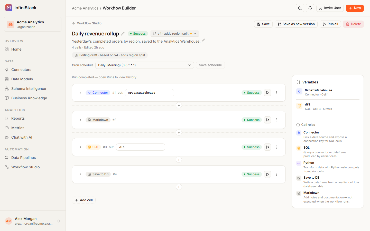Expand the Connector cell #1
Image resolution: width=370 pixels, height=231 pixels.
point(80,93)
